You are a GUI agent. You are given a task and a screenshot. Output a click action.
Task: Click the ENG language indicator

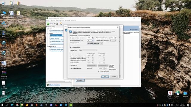(177, 105)
